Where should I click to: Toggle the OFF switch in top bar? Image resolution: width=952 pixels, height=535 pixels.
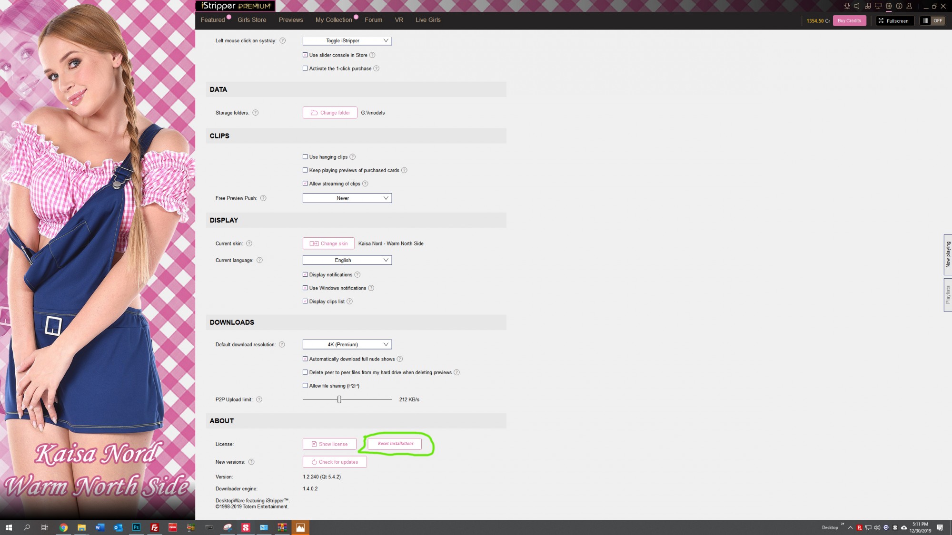coord(932,20)
